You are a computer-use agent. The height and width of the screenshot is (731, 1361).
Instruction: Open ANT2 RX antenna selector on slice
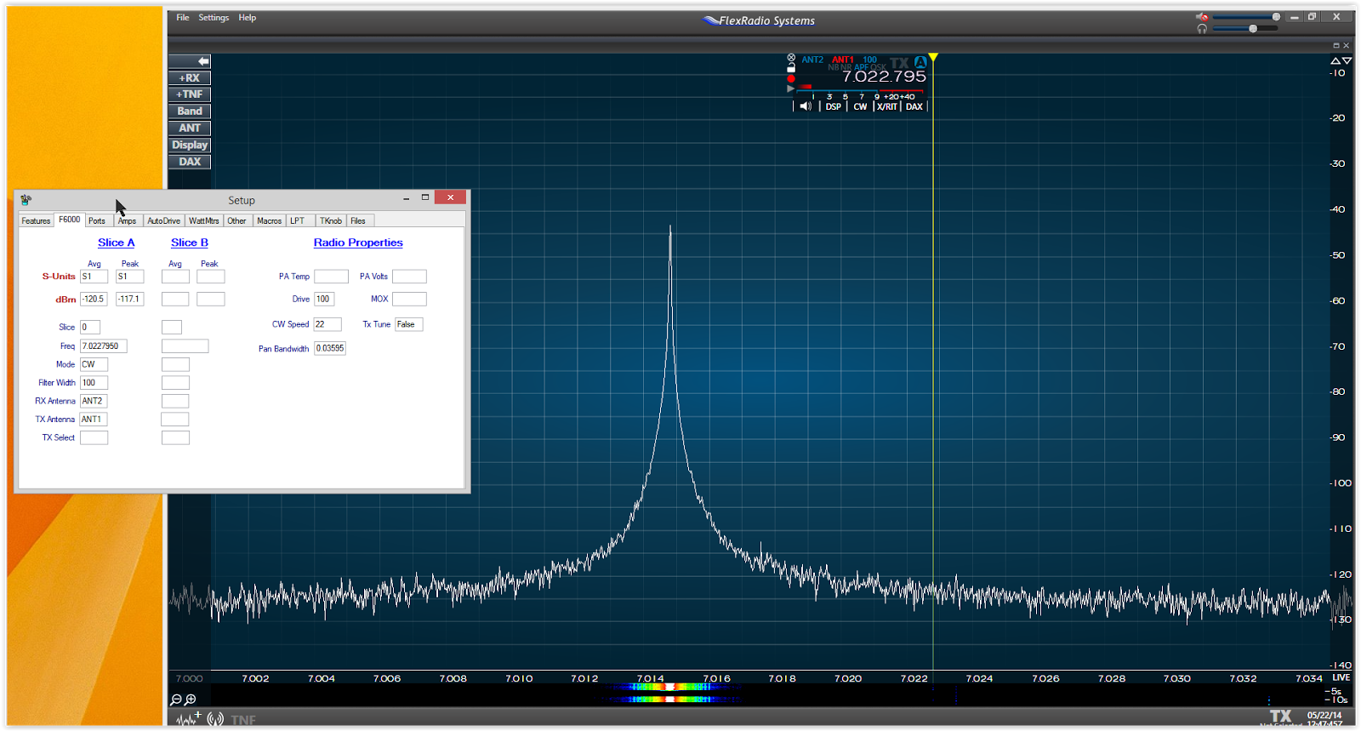coord(812,60)
